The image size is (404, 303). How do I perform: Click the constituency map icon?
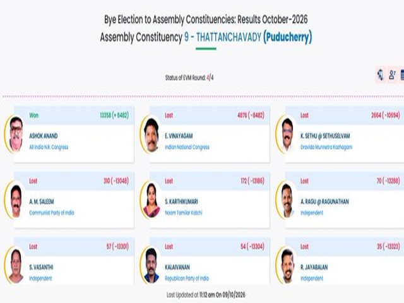click(380, 75)
